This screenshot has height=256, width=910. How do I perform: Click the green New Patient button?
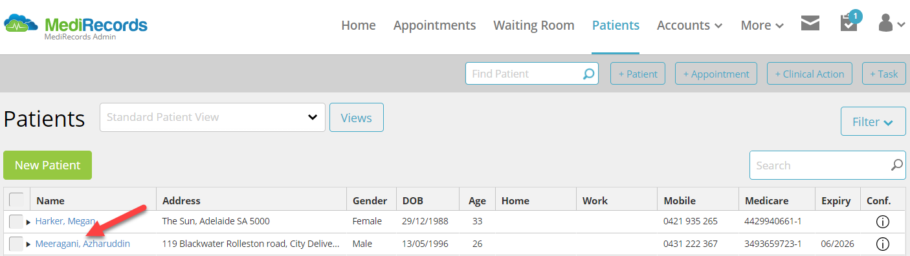click(48, 165)
